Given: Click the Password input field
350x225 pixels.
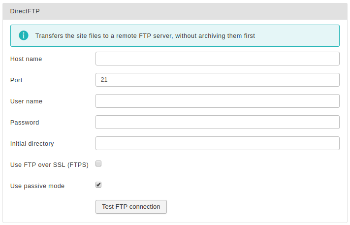Looking at the screenshot, I should (x=218, y=122).
